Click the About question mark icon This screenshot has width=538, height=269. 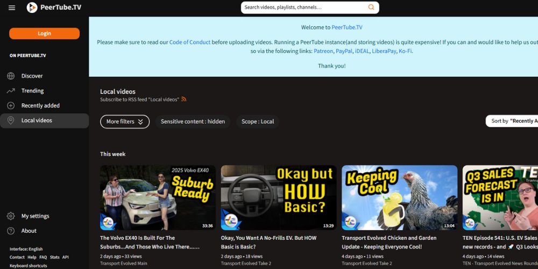pyautogui.click(x=11, y=231)
